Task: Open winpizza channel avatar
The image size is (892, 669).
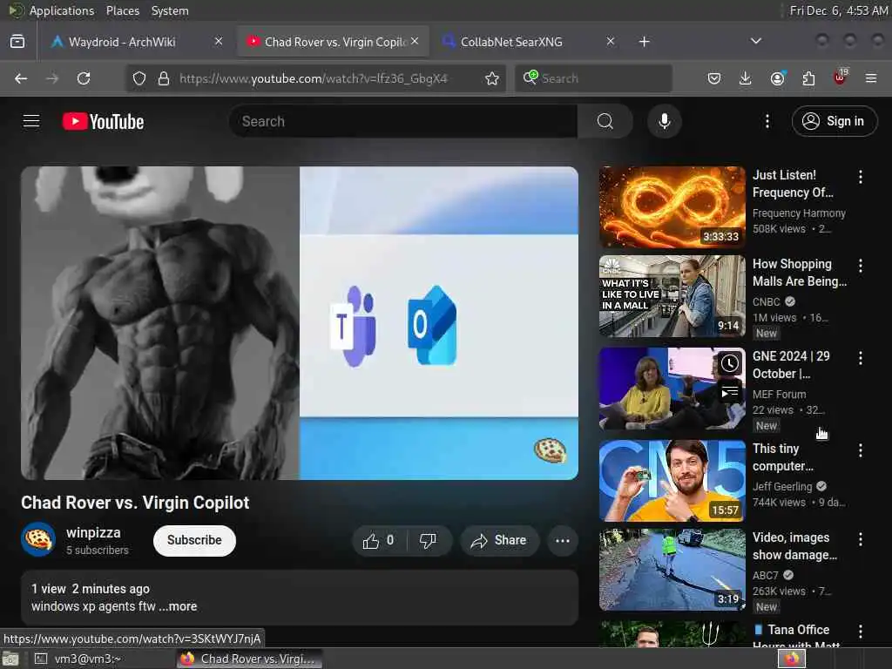Action: (x=38, y=539)
